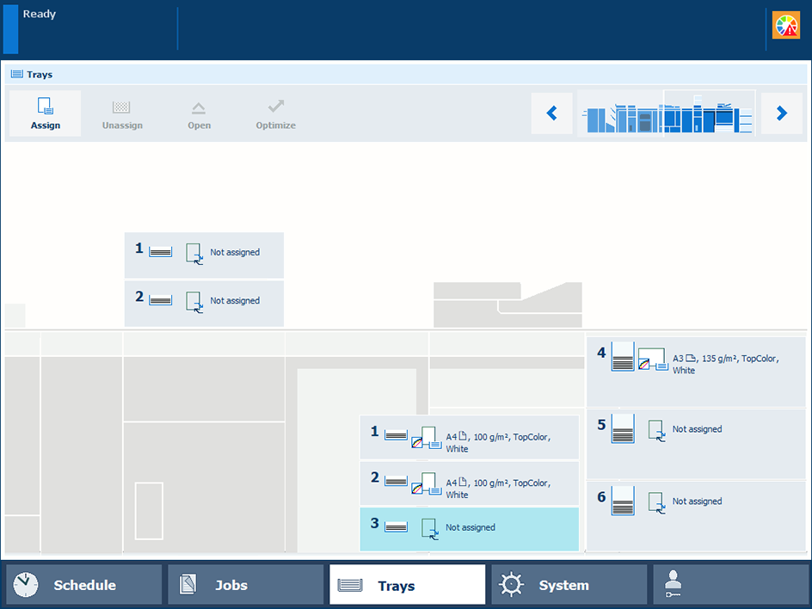Select highlighted tray 3 Not assigned

[x=469, y=528]
